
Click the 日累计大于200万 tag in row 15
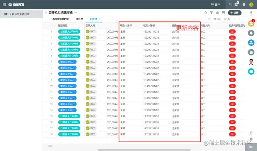coord(69,116)
